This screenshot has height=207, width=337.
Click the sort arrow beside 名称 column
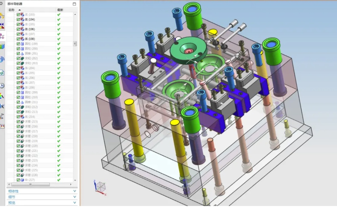[20, 10]
